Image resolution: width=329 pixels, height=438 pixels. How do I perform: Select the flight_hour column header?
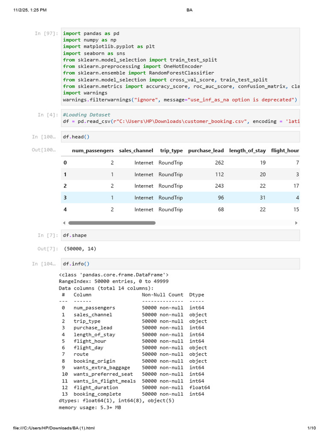[x=285, y=151]
